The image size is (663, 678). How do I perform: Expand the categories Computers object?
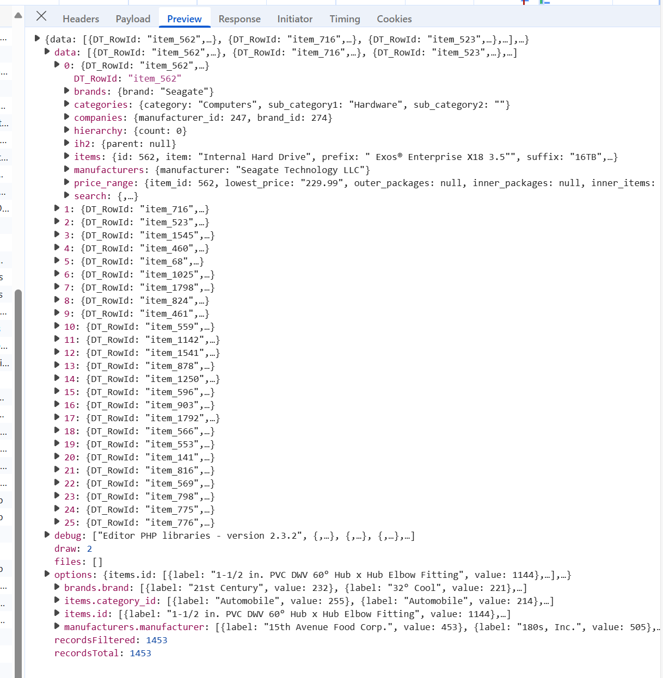(x=66, y=103)
